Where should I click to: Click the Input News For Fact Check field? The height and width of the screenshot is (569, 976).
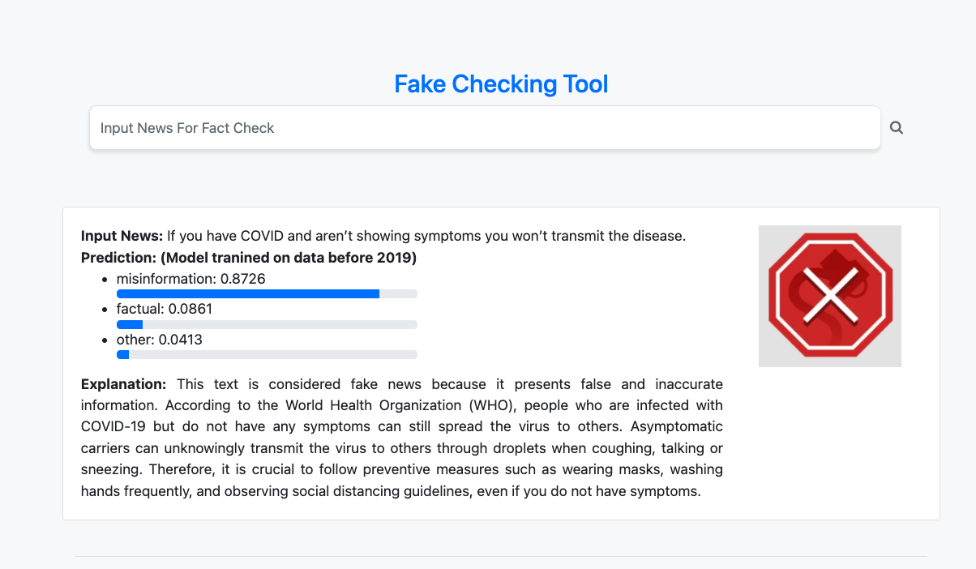point(484,127)
